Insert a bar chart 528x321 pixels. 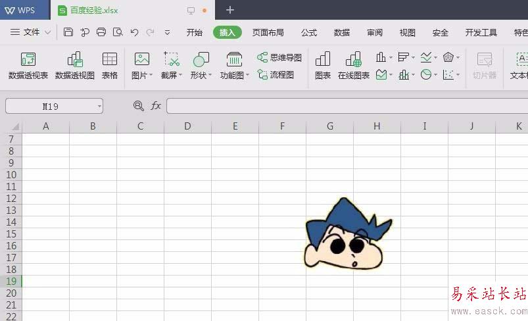(403, 57)
